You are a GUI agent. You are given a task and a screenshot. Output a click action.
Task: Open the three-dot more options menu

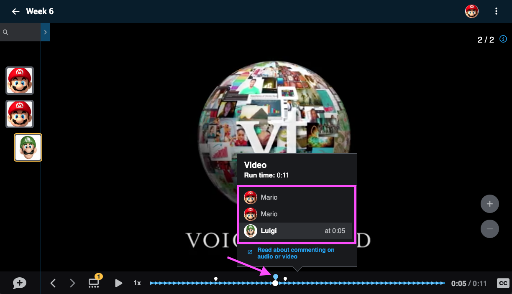496,11
